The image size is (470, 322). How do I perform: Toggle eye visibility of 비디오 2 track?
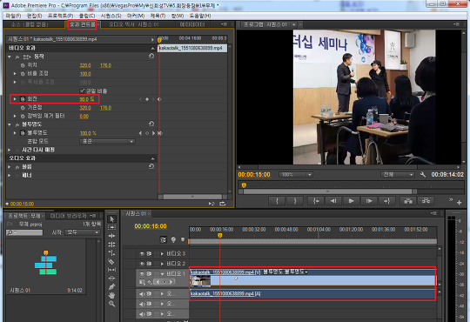(x=142, y=264)
